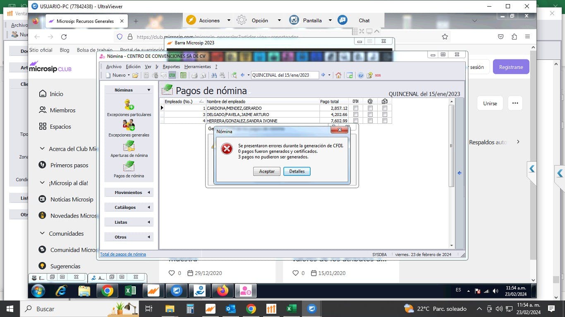The height and width of the screenshot is (317, 565).
Task: Open the Ver menu in Nómina
Action: (x=148, y=66)
